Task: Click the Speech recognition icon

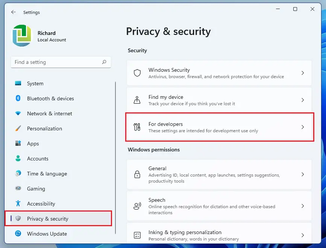Action: pyautogui.click(x=137, y=206)
